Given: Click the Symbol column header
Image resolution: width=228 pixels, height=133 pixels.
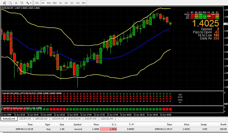Looking at the screenshot, I should click(77, 124).
